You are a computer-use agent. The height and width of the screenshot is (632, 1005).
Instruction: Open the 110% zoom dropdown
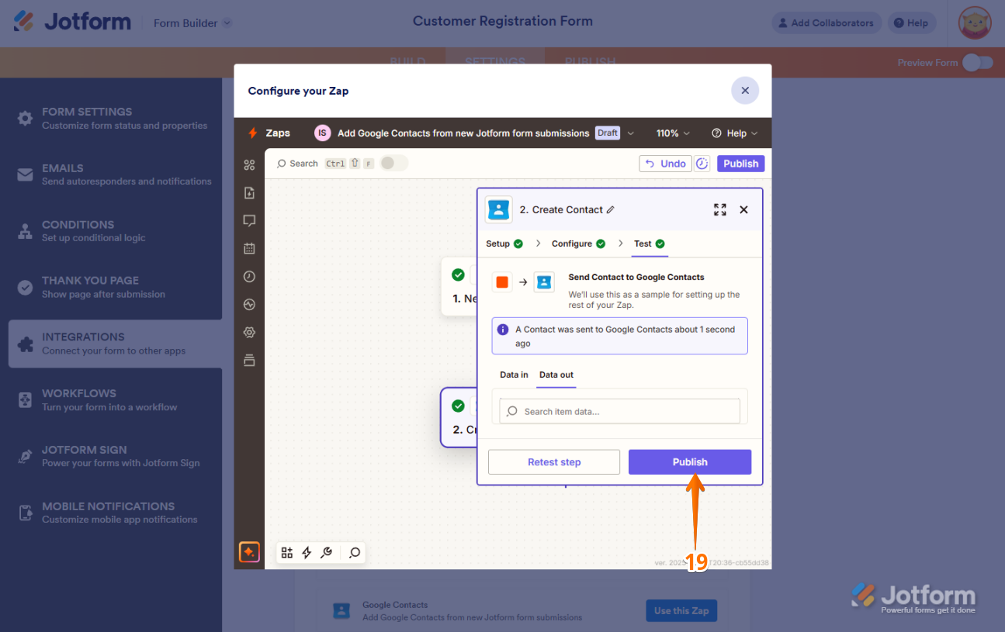coord(673,133)
